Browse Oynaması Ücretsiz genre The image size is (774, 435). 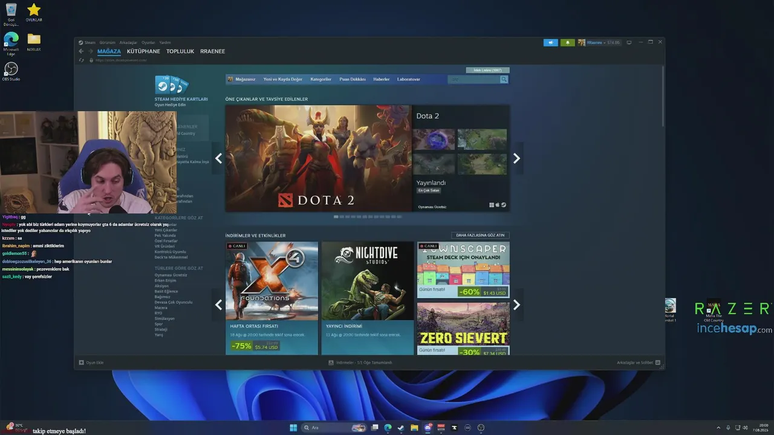pyautogui.click(x=171, y=275)
